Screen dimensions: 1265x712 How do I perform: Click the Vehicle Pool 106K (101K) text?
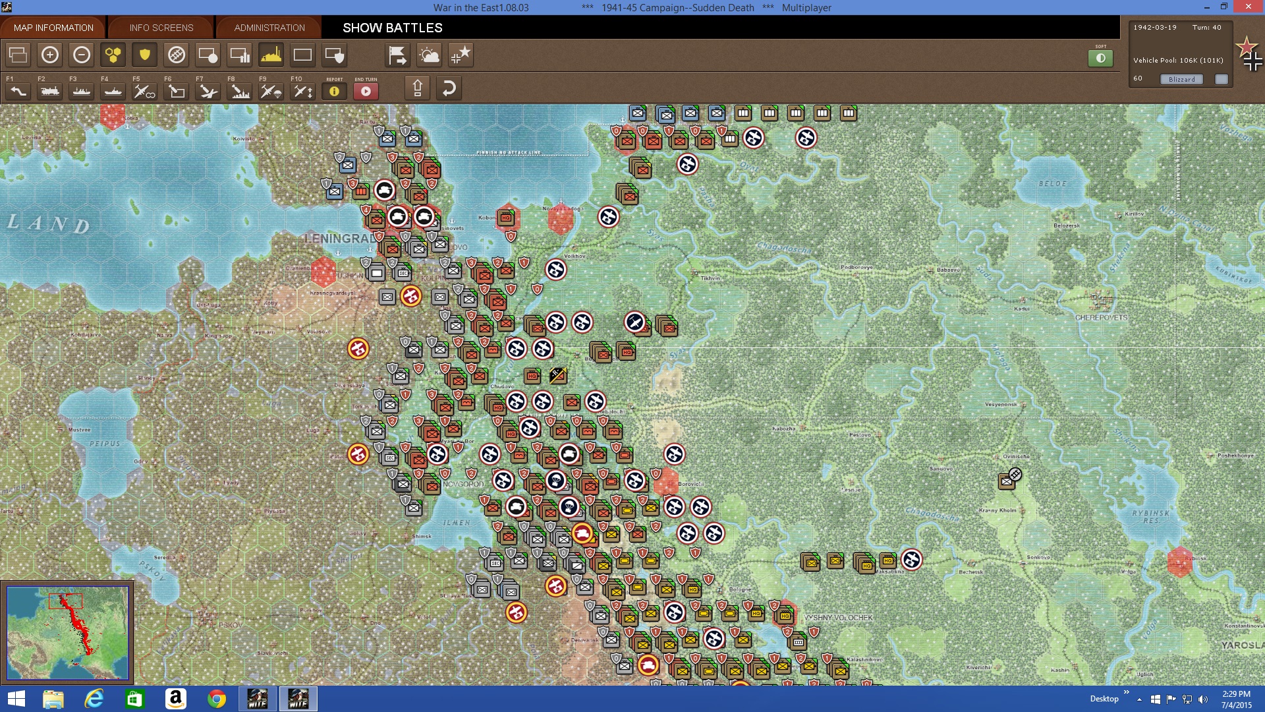click(1178, 60)
